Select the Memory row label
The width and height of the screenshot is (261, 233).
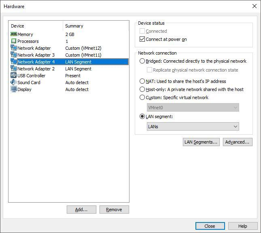click(x=25, y=34)
